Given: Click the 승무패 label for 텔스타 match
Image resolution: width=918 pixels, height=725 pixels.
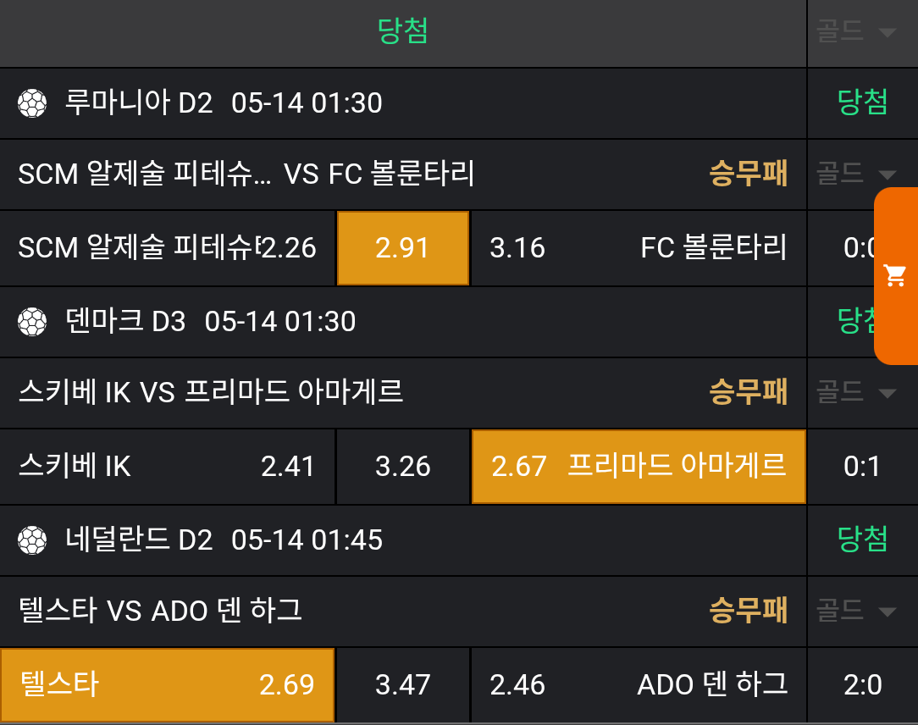Looking at the screenshot, I should tap(748, 611).
